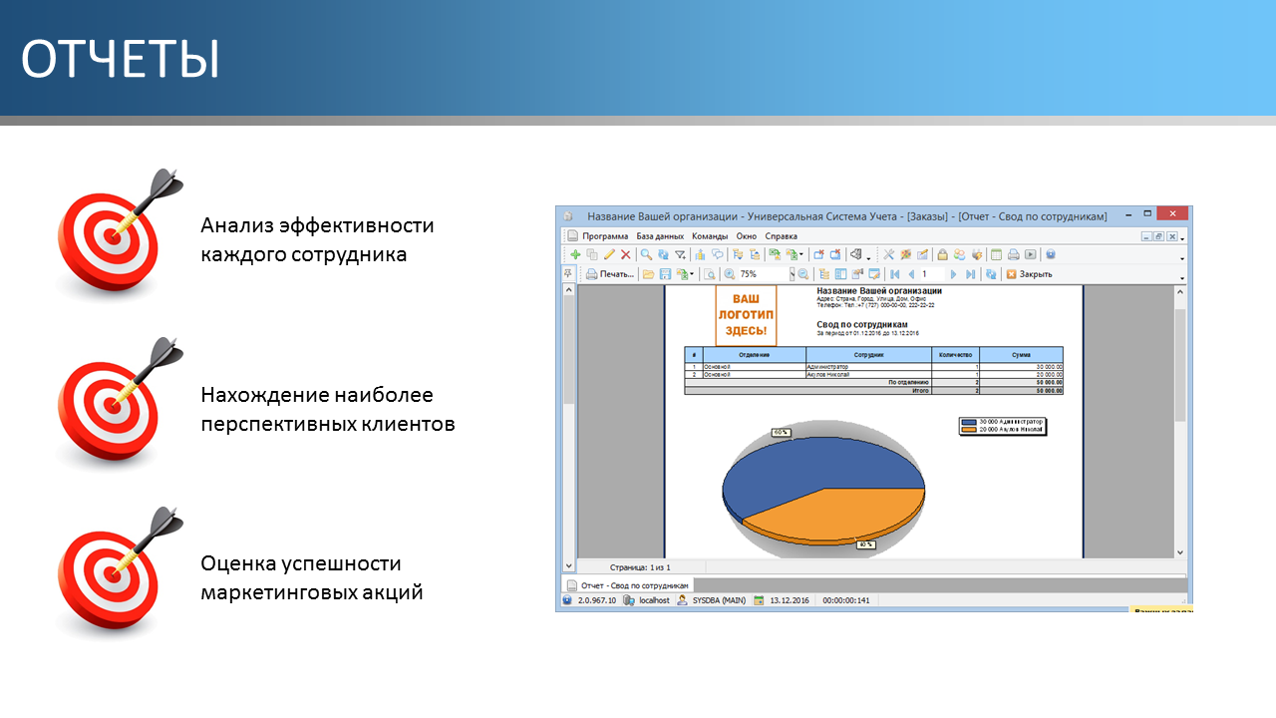Image resolution: width=1276 pixels, height=718 pixels.
Task: Click the version 2.0.967.10 status entry
Action: tap(597, 600)
